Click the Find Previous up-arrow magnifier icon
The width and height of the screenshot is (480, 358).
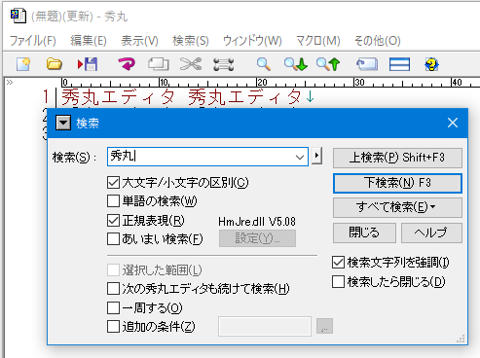click(328, 64)
